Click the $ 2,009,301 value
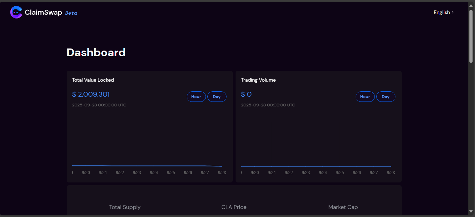 pyautogui.click(x=91, y=94)
